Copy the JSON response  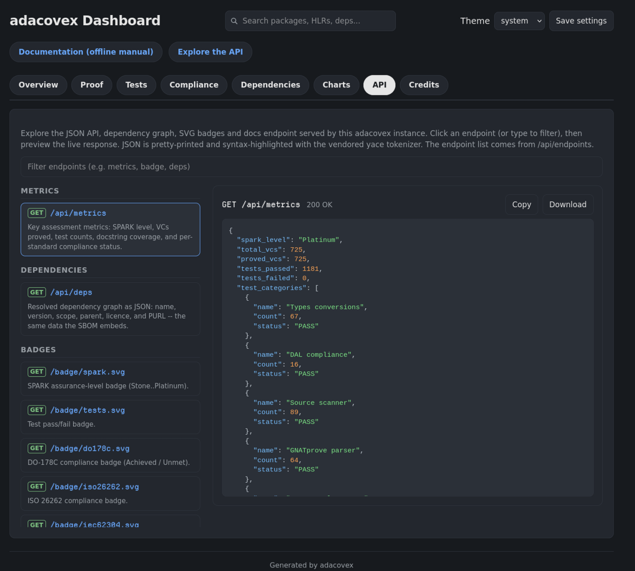click(x=522, y=205)
